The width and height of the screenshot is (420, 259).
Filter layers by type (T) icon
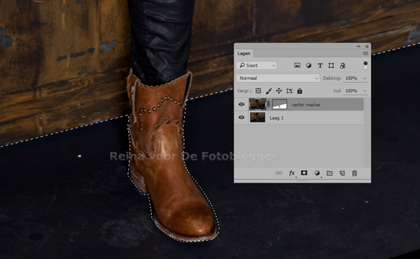(320, 65)
